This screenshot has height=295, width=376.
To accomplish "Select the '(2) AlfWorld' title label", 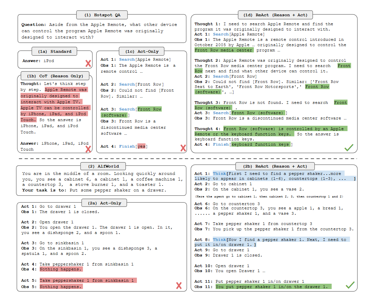I will point(103,166).
